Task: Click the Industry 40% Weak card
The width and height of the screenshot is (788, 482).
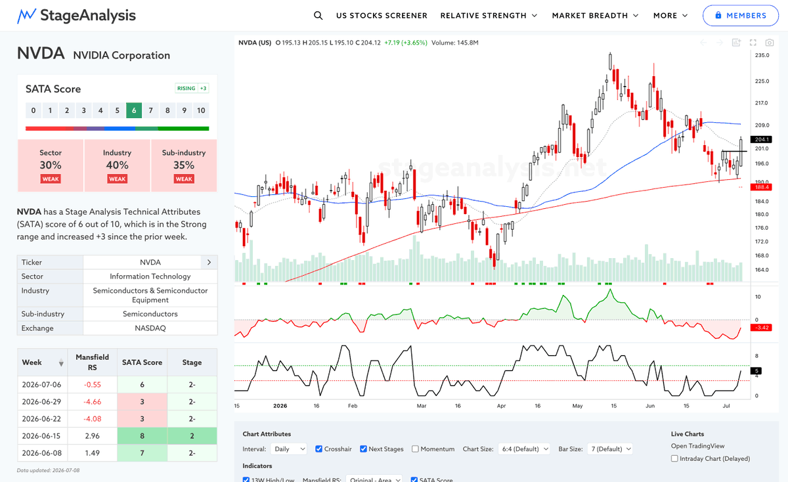Action: click(x=117, y=165)
